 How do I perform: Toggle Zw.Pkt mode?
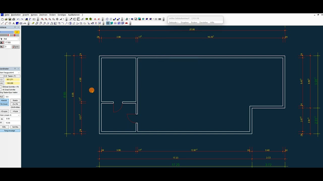[15, 104]
